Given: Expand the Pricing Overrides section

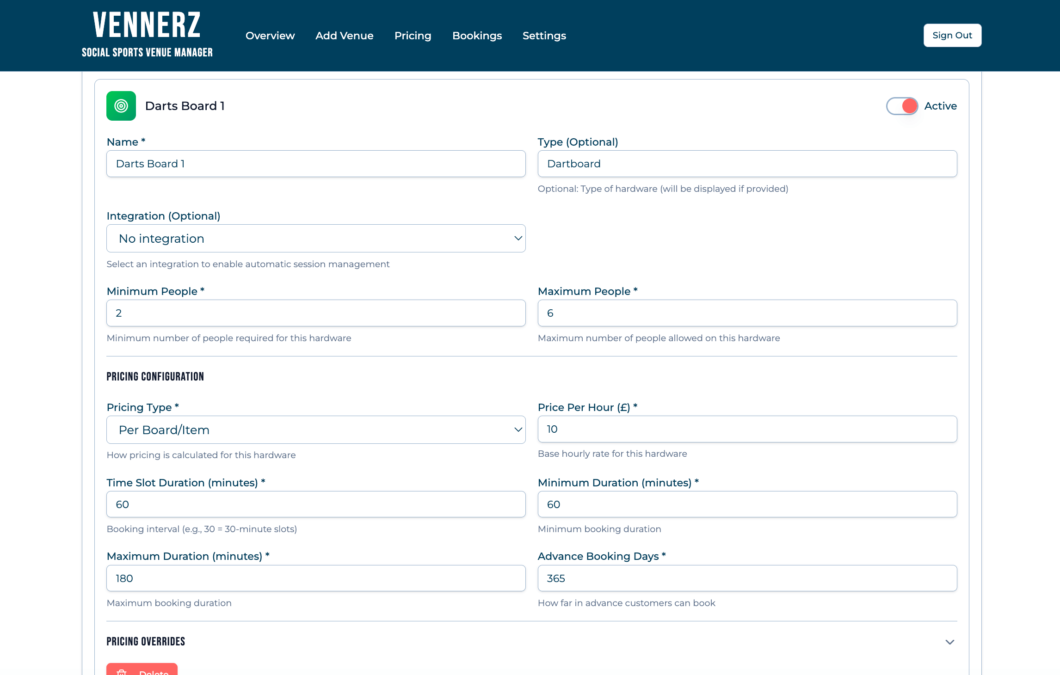Looking at the screenshot, I should [x=950, y=642].
